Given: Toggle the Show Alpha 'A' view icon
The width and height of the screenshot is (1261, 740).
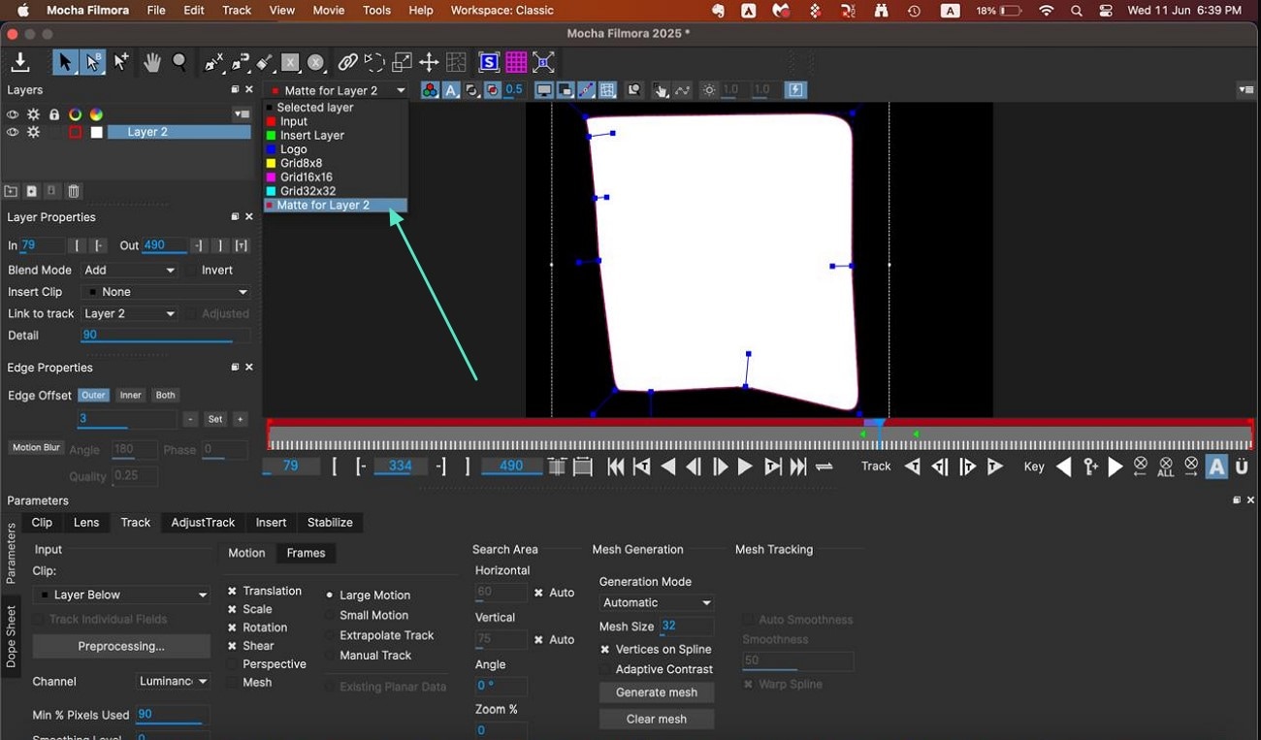Looking at the screenshot, I should pyautogui.click(x=451, y=90).
